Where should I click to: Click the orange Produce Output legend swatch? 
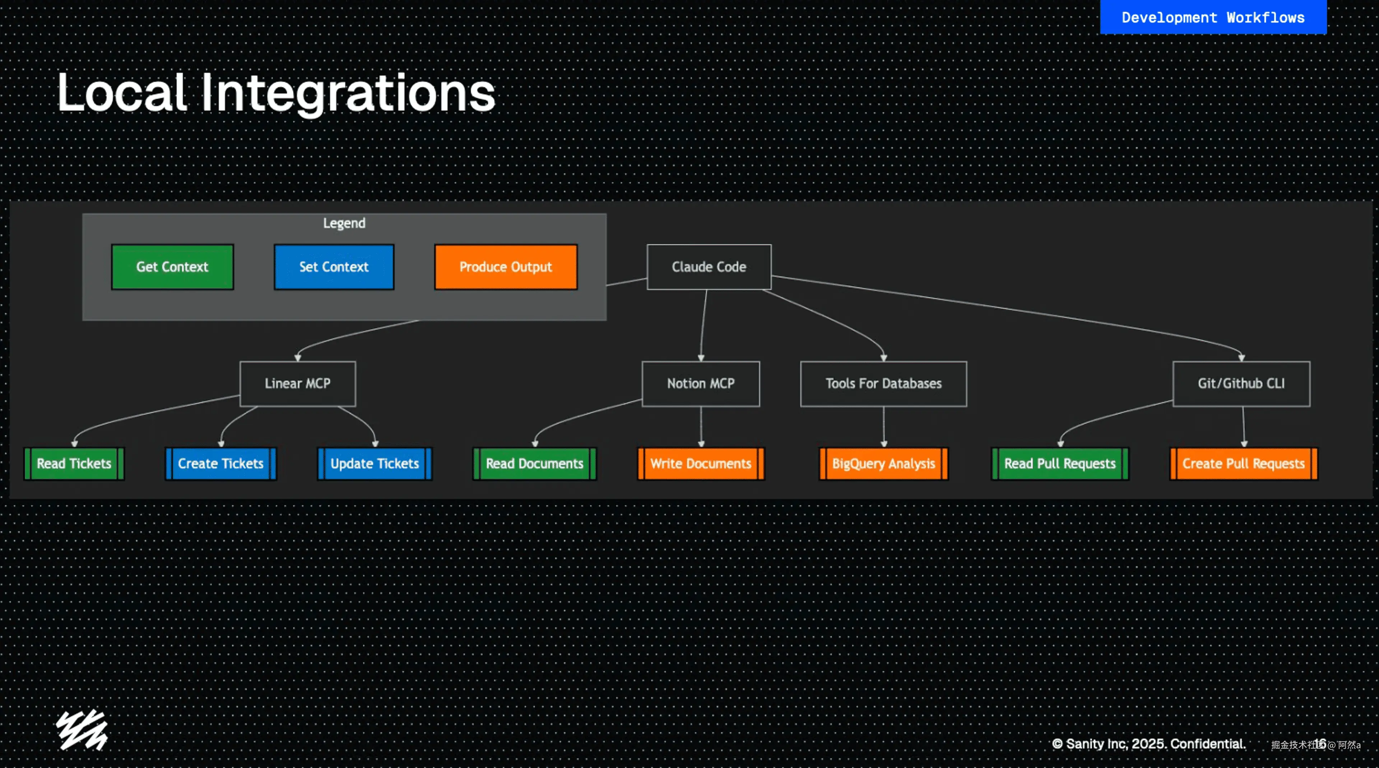[x=505, y=266]
